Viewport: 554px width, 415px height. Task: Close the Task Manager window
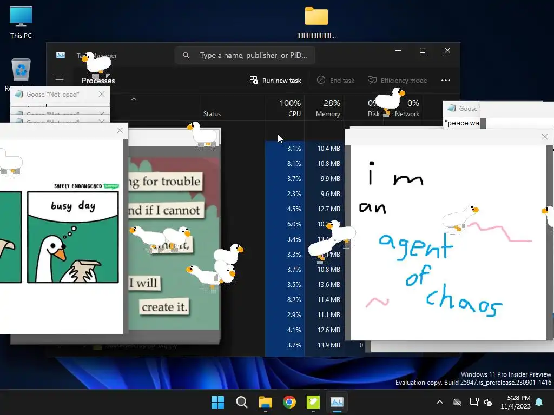click(x=447, y=50)
